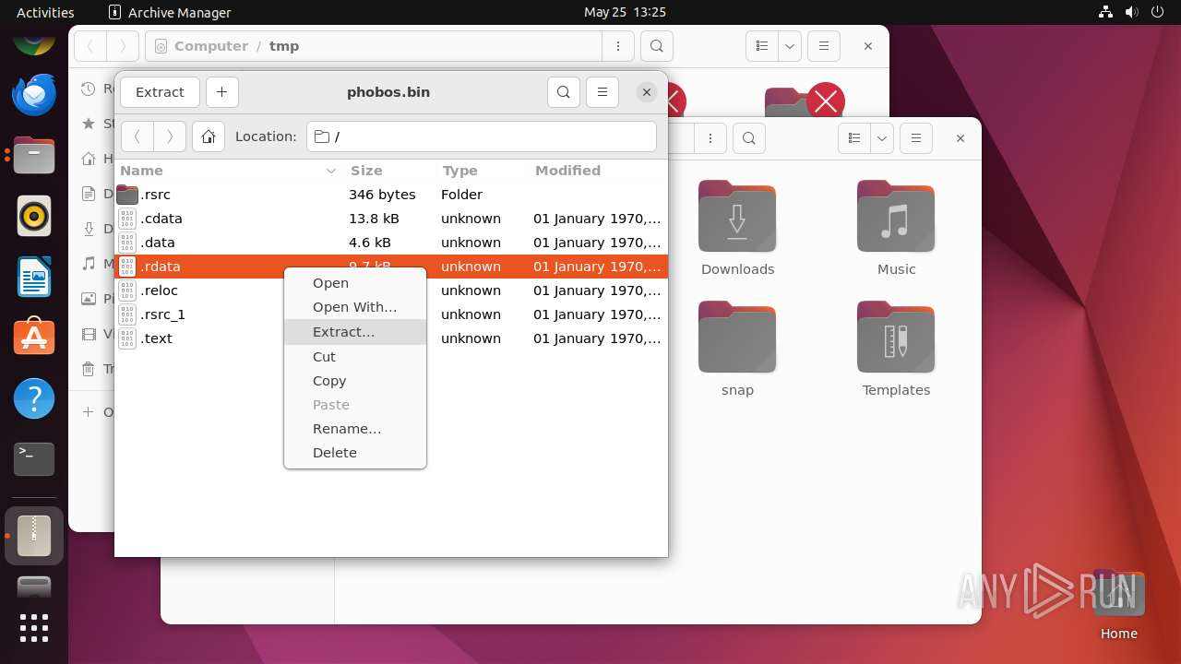Toggle list view in tmp Files window
The image size is (1181, 664).
(762, 46)
